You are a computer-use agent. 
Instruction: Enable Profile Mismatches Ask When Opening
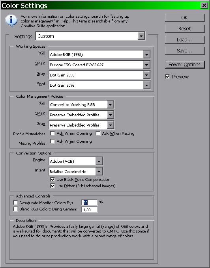[52, 133]
